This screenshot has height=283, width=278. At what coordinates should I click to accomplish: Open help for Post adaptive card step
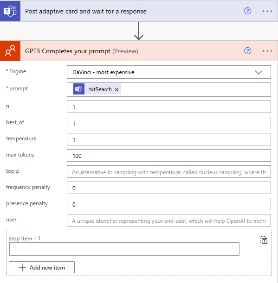(247, 11)
